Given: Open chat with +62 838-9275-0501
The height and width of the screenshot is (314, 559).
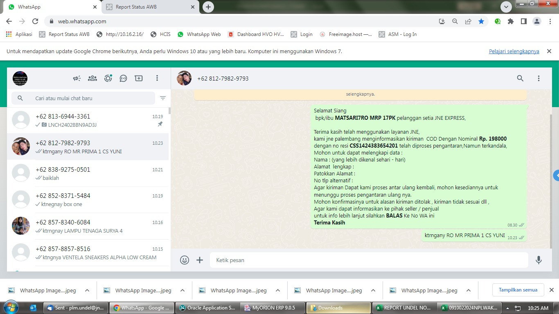Looking at the screenshot, I should 88,173.
